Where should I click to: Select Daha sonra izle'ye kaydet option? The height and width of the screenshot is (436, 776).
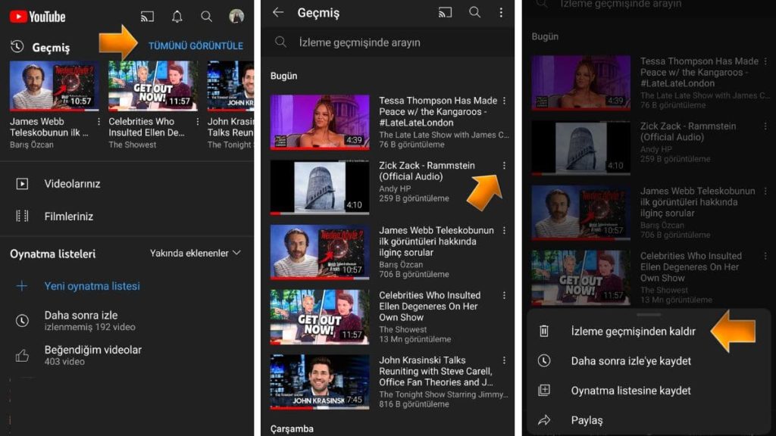point(631,361)
